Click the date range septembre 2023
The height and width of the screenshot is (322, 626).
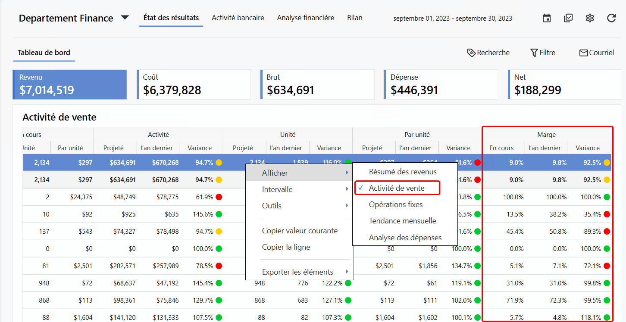[453, 19]
